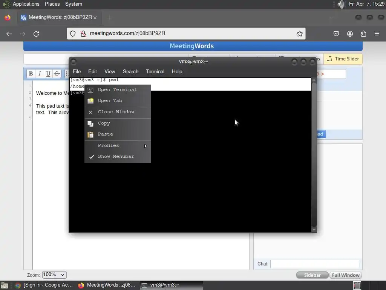Open the Applications menu
The width and height of the screenshot is (386, 290).
(26, 4)
